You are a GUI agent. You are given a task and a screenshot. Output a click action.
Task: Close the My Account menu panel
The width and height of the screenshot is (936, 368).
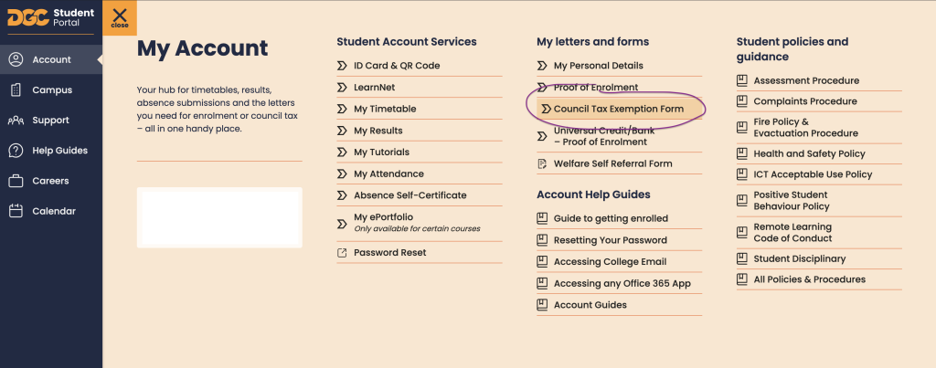(x=120, y=17)
